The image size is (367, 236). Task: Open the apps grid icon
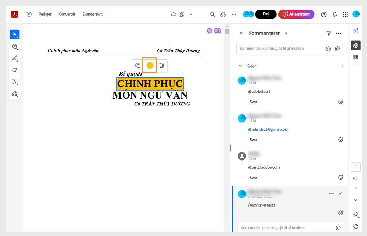(x=345, y=15)
